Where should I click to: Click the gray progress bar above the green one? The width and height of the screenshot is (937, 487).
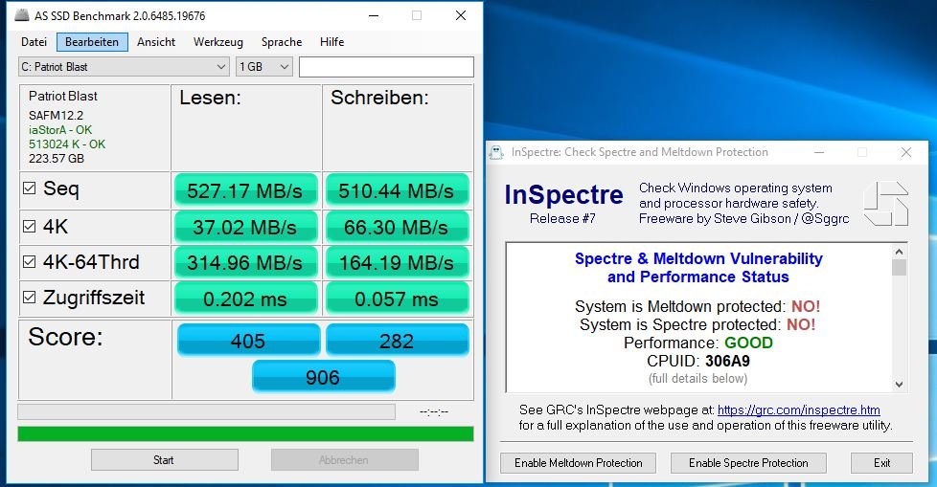(206, 411)
